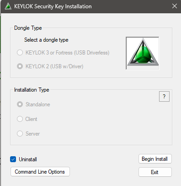Close the KEYLOK installation window
Image resolution: width=181 pixels, height=186 pixels.
(175, 6)
